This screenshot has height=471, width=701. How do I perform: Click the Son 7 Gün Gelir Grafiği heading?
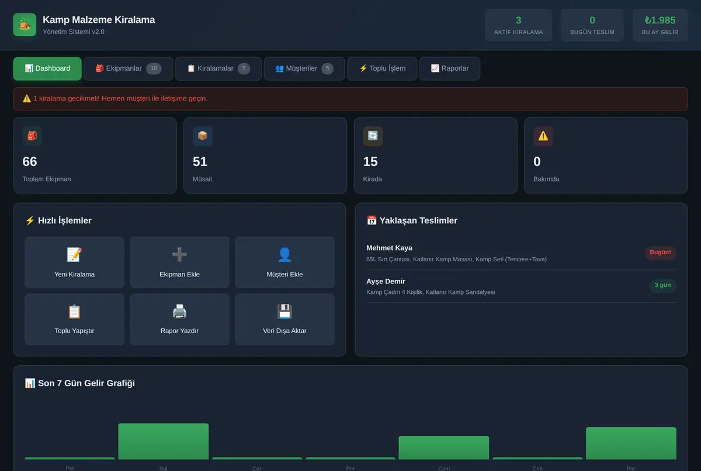tap(80, 383)
